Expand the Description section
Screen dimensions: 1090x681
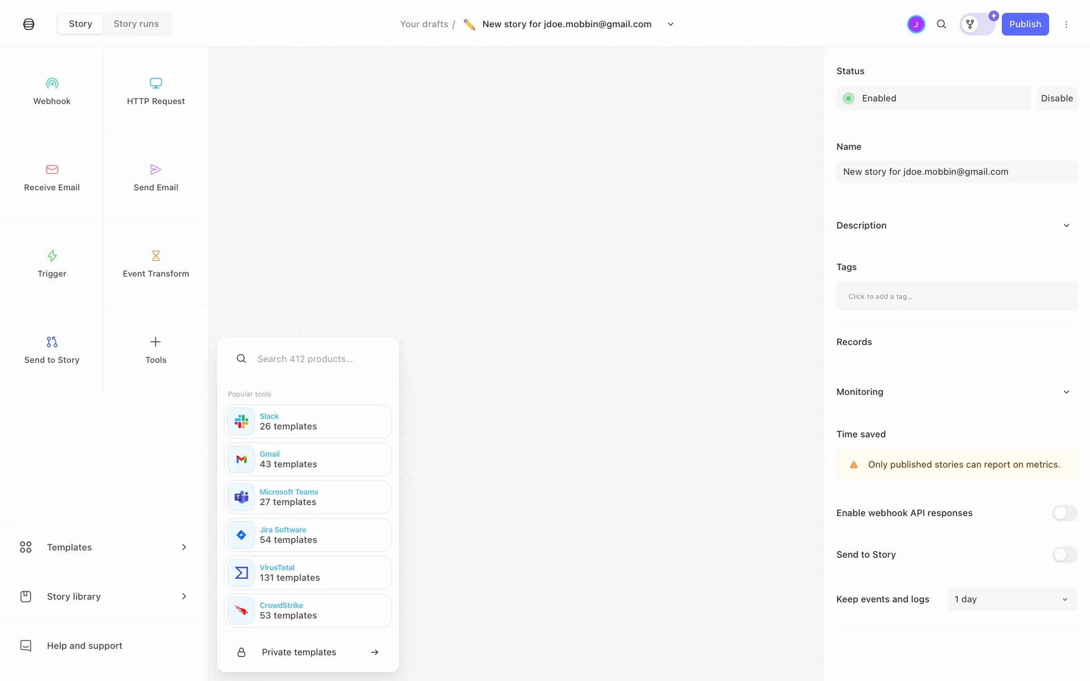pyautogui.click(x=1066, y=225)
